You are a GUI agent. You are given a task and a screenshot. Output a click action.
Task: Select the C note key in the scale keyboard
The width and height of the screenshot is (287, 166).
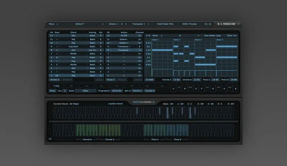point(173,88)
